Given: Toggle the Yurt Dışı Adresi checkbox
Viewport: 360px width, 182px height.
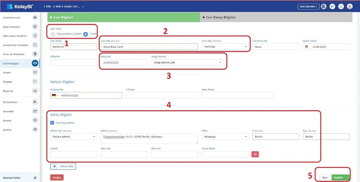Looking at the screenshot, I should [x=52, y=123].
